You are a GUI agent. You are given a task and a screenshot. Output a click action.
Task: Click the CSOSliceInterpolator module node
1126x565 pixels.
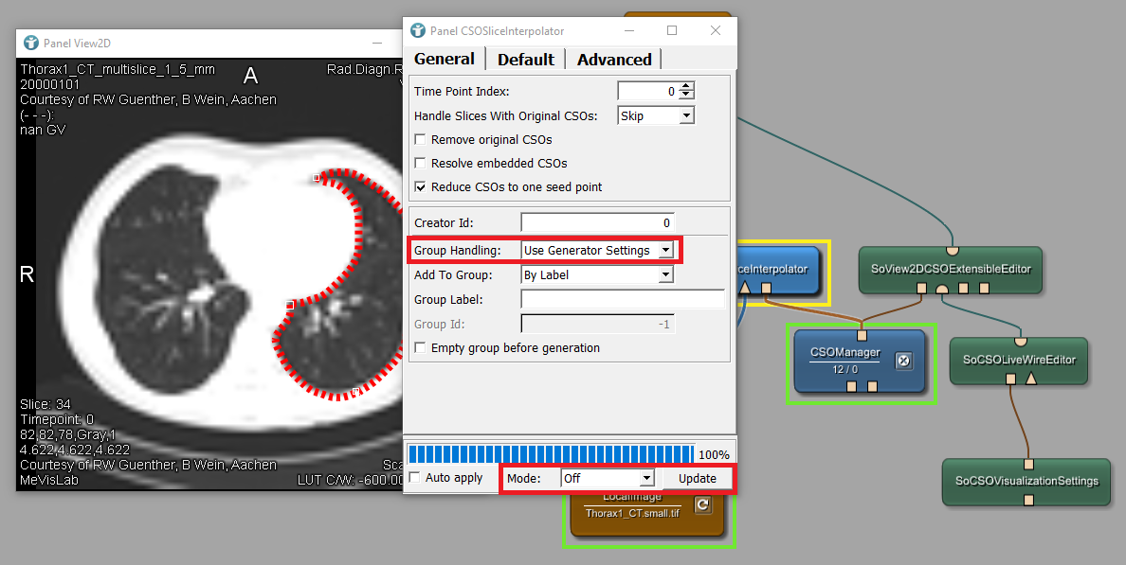777,269
